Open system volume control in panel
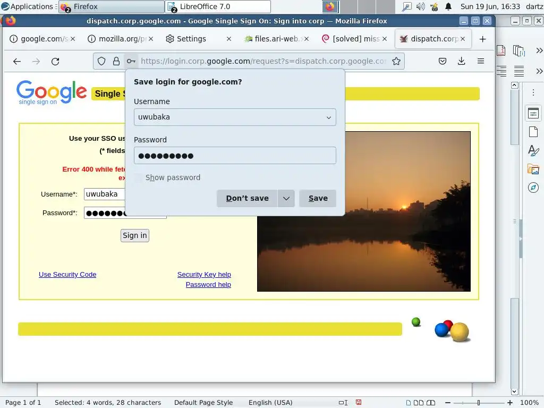This screenshot has height=408, width=544. pyautogui.click(x=421, y=6)
